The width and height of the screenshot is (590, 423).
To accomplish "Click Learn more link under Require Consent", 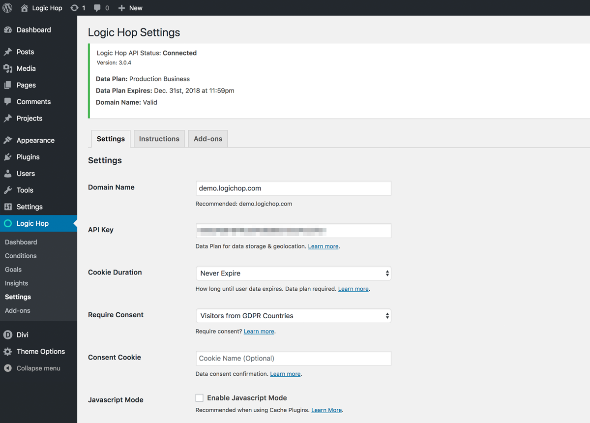I will pos(259,332).
